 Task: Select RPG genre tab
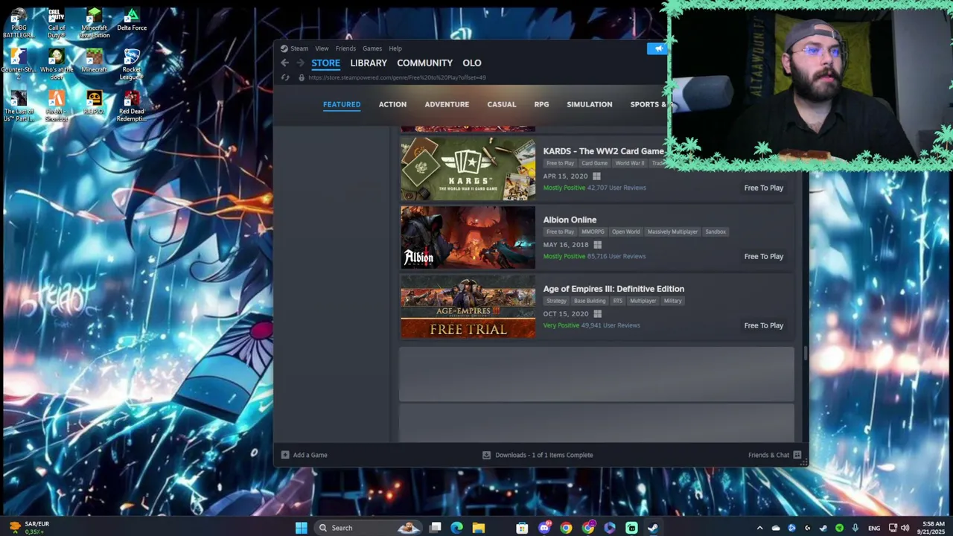(x=541, y=104)
